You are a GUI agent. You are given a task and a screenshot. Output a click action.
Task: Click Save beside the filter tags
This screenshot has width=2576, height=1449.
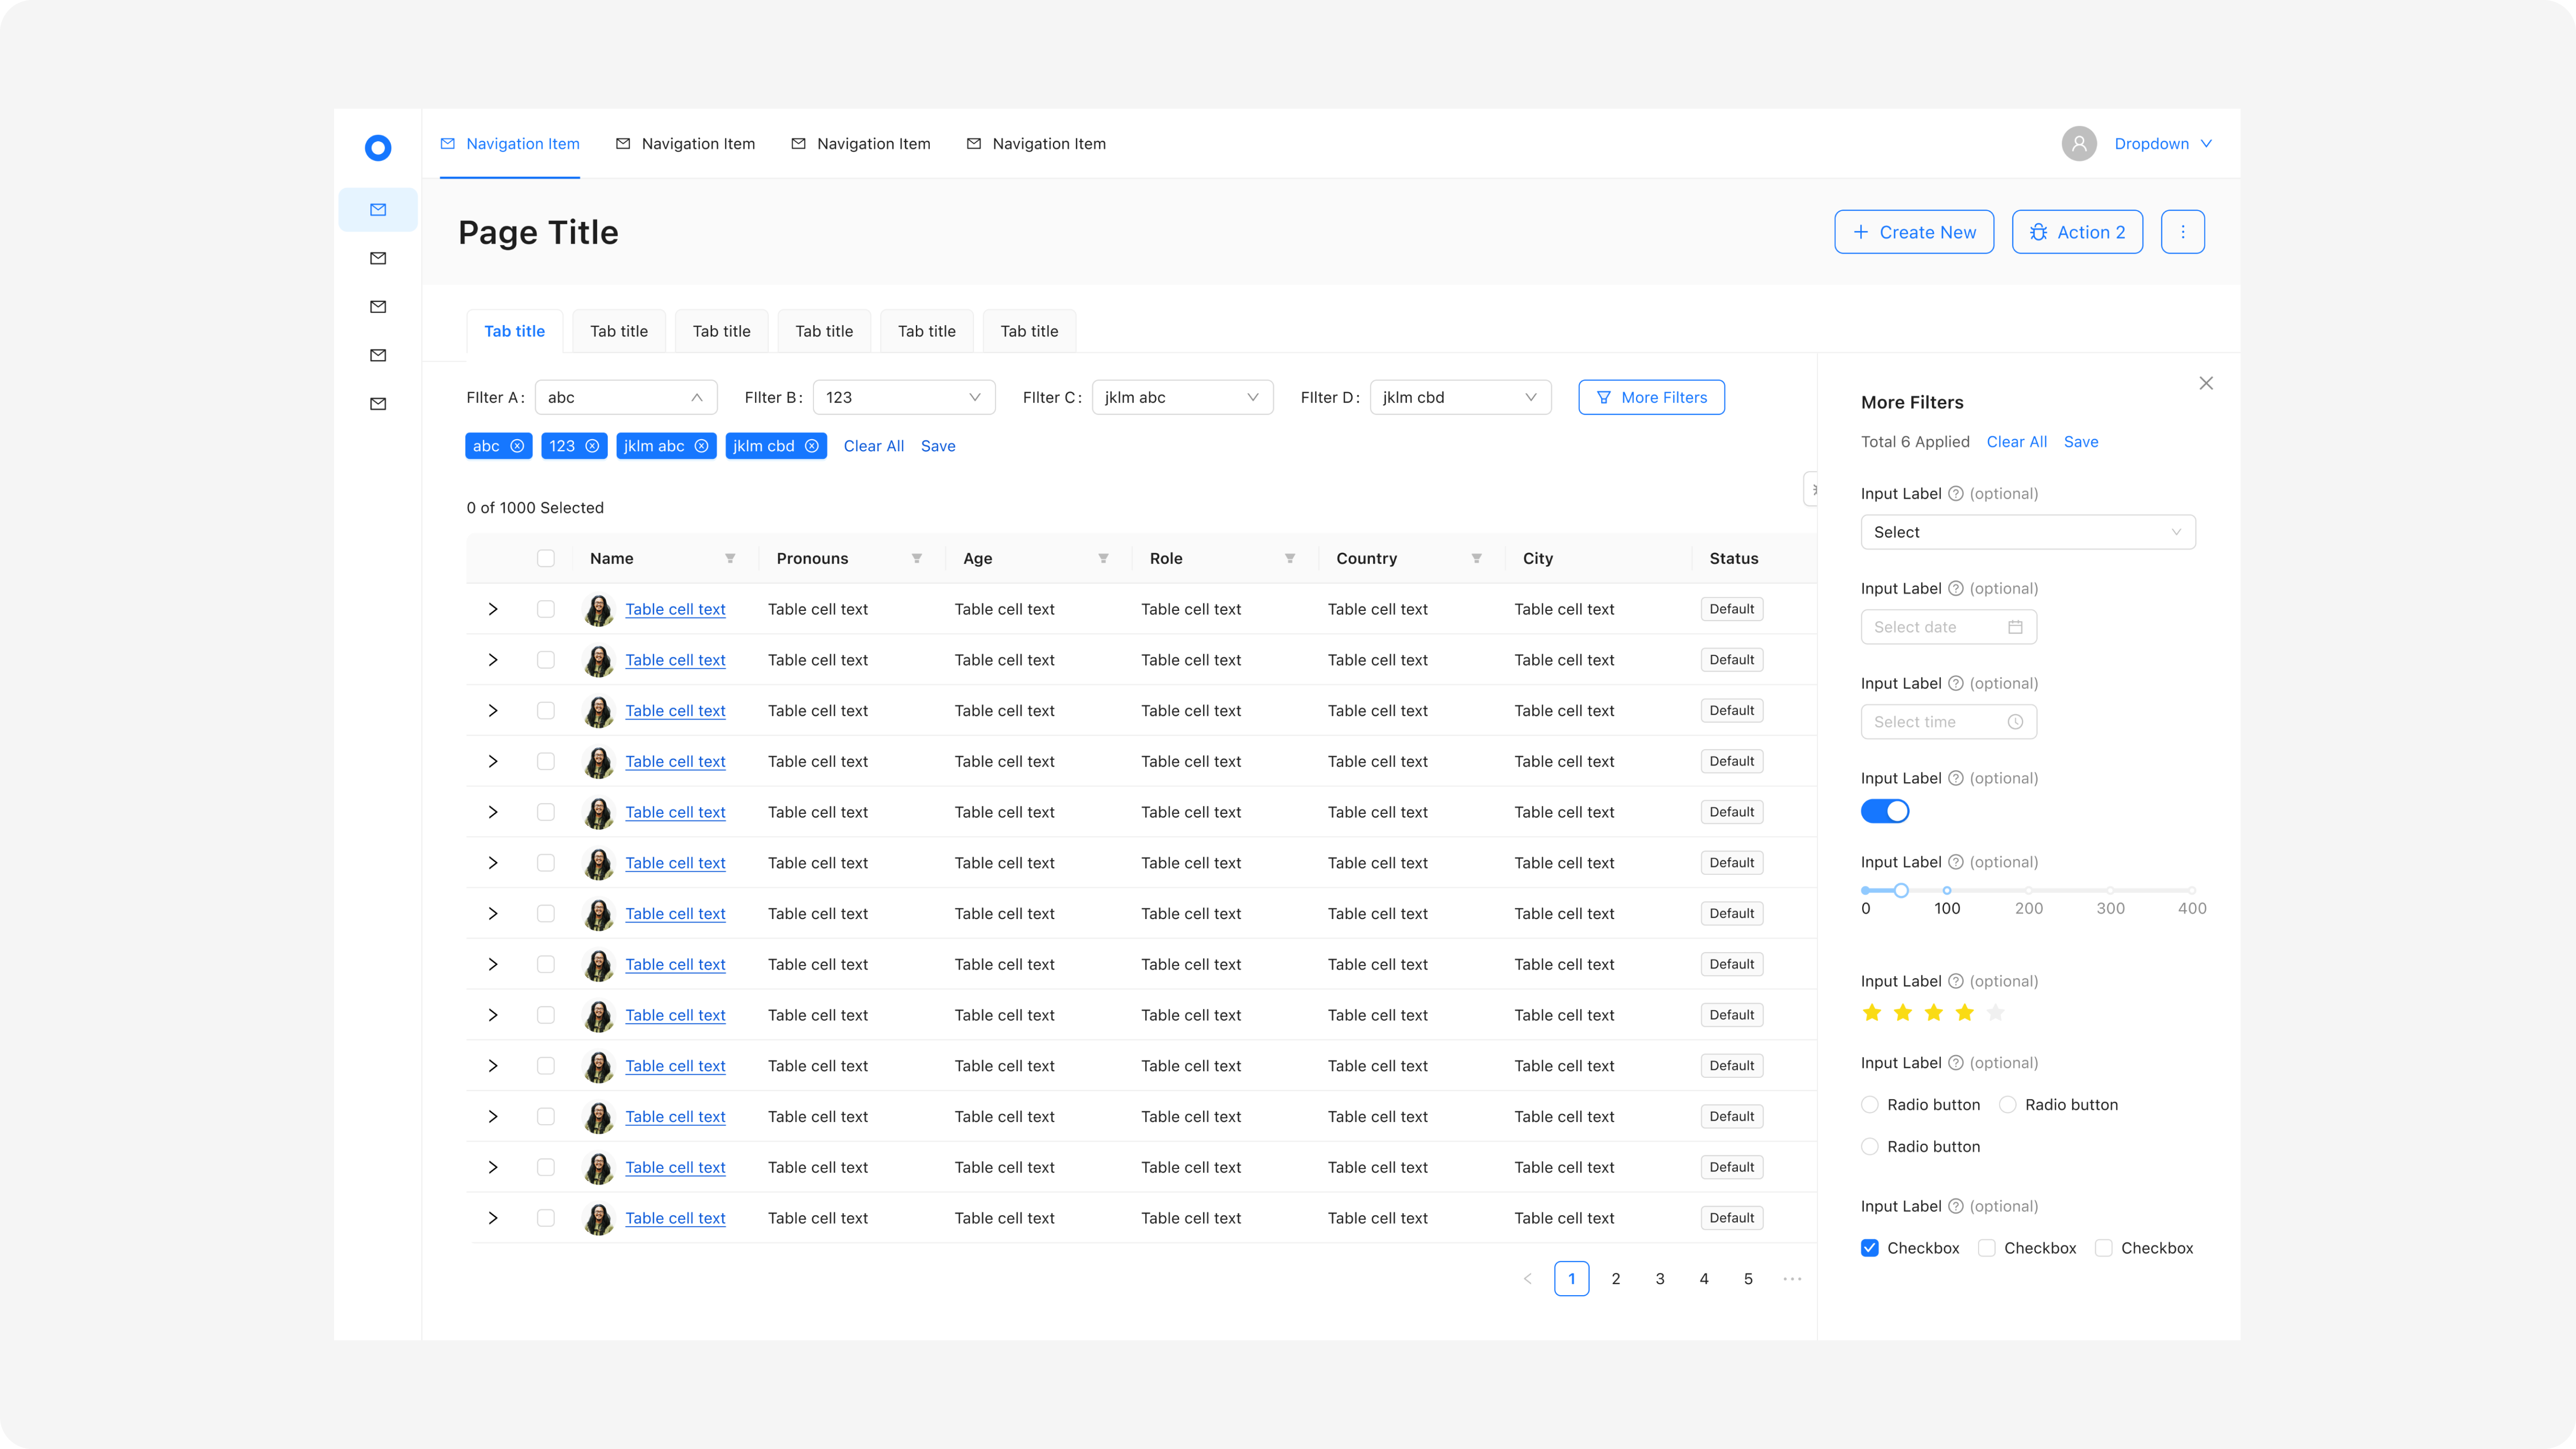coord(938,446)
